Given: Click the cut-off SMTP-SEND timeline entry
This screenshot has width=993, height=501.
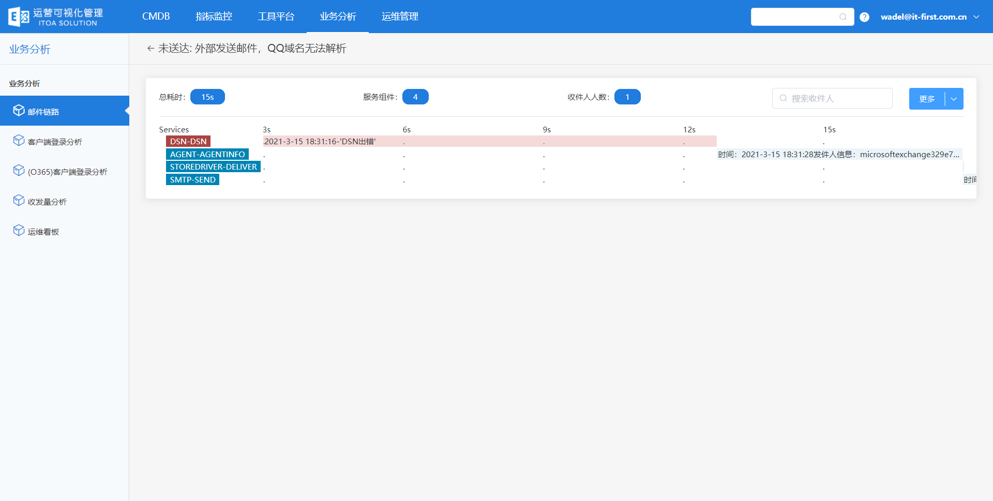Looking at the screenshot, I should (970, 179).
